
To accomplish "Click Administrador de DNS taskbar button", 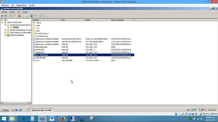I will coord(41,110).
